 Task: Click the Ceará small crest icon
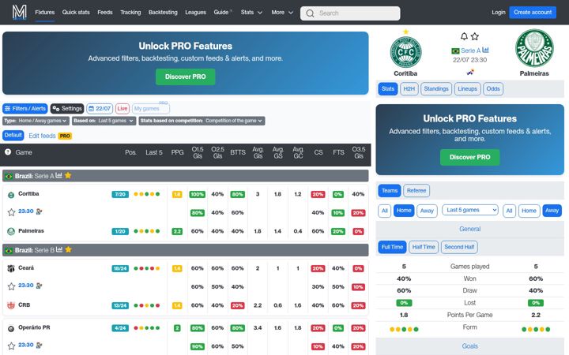(x=11, y=268)
